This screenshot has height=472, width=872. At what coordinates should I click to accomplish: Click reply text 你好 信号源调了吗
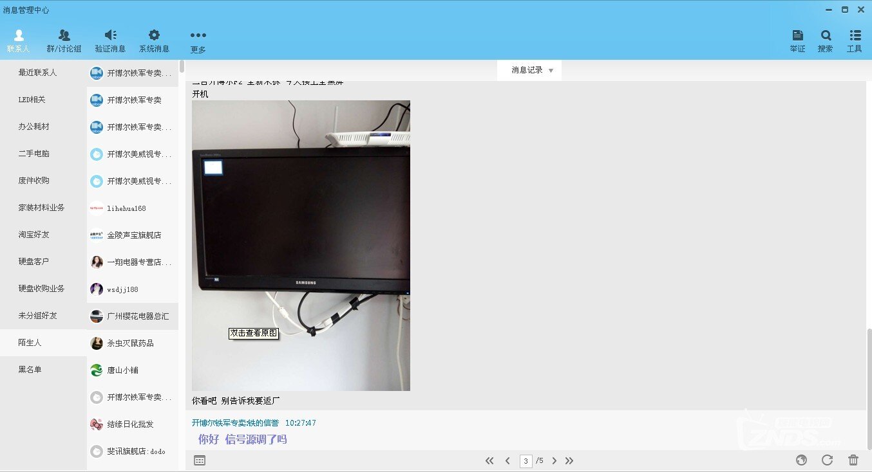click(242, 439)
